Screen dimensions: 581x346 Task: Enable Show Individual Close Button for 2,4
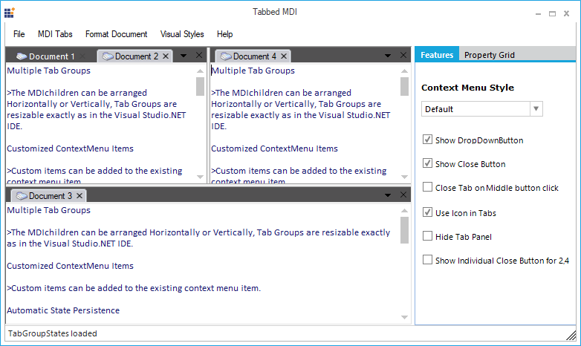click(428, 260)
